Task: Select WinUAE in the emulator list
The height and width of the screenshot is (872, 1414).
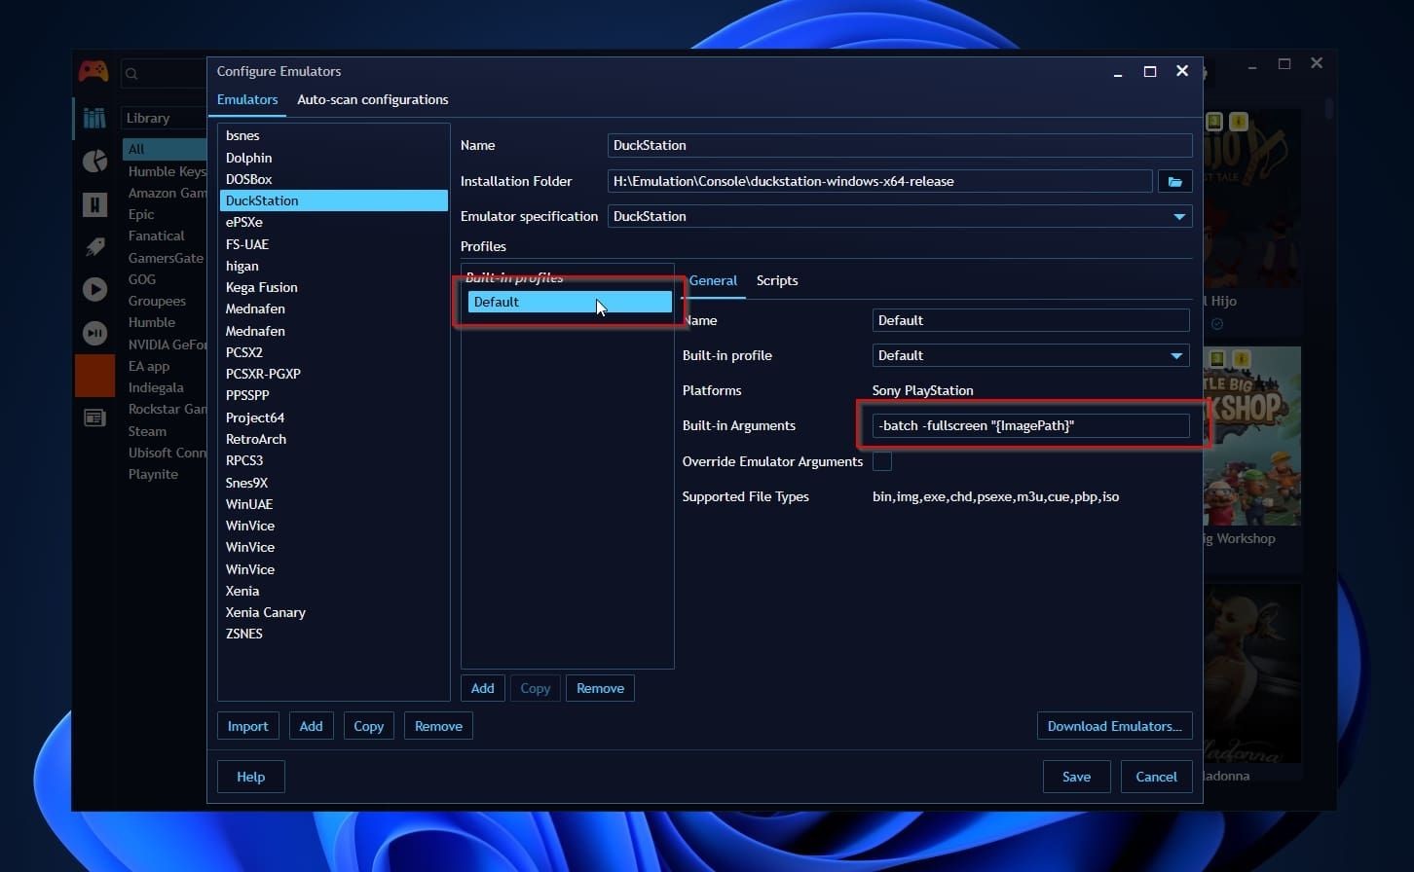Action: pyautogui.click(x=334, y=504)
